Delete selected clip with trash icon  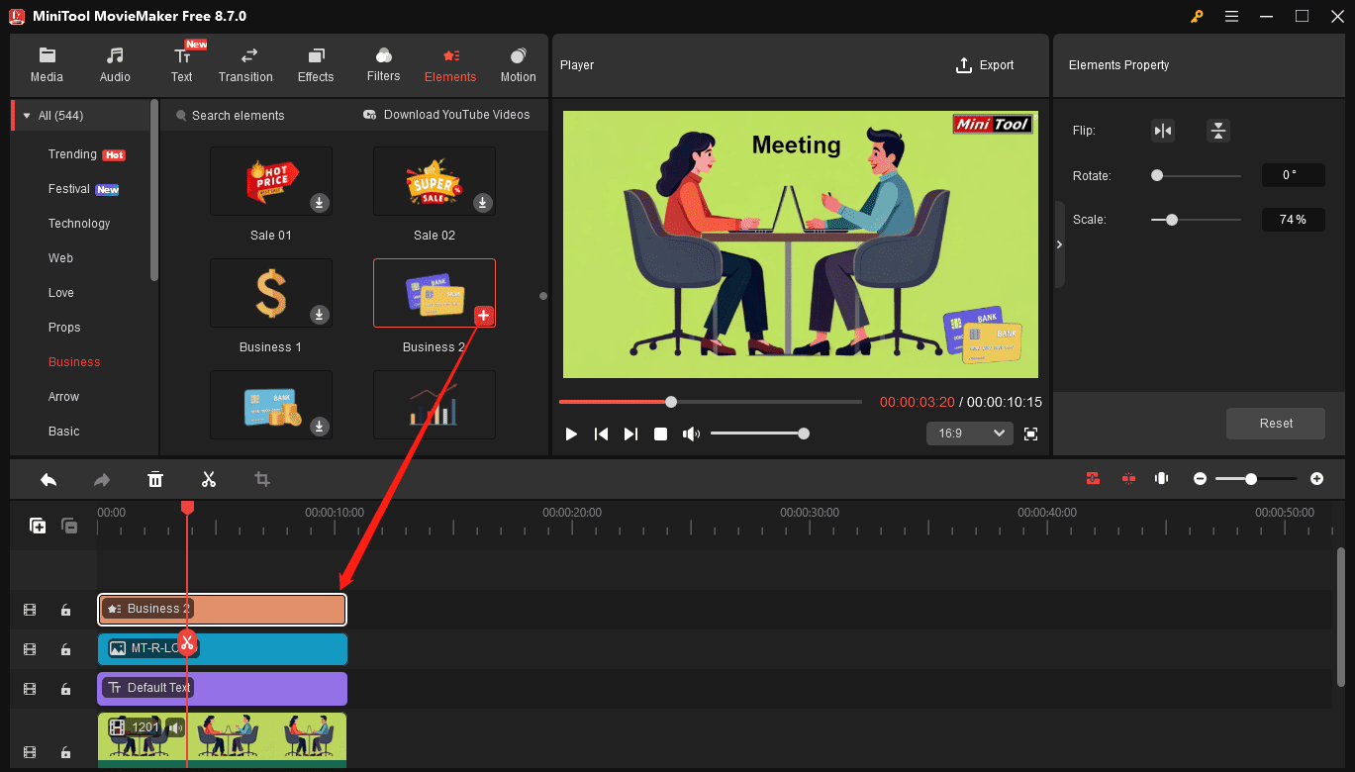(155, 479)
